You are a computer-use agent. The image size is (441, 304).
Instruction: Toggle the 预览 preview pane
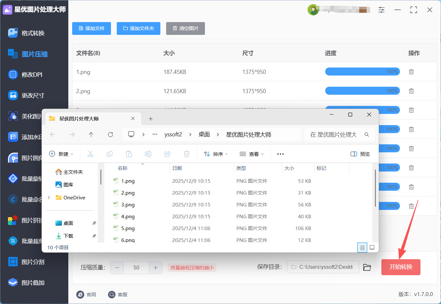(360, 154)
